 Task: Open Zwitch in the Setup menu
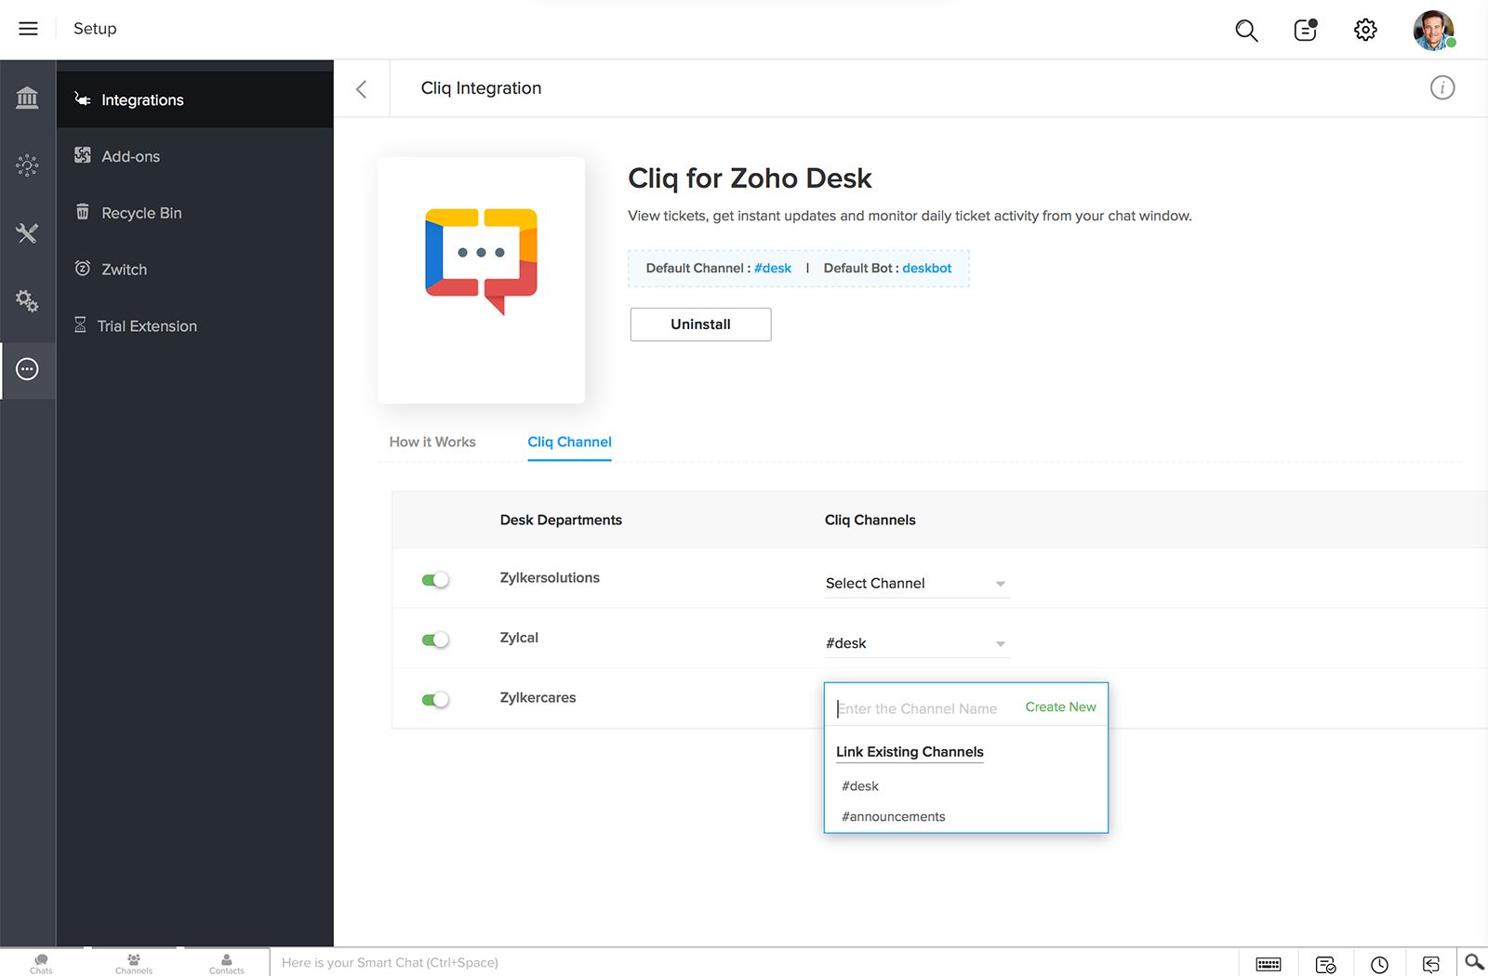point(194,270)
